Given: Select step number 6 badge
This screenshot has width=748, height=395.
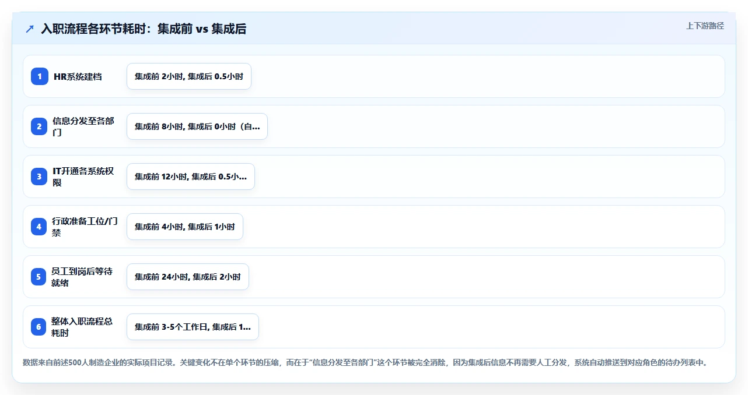Looking at the screenshot, I should (x=39, y=327).
